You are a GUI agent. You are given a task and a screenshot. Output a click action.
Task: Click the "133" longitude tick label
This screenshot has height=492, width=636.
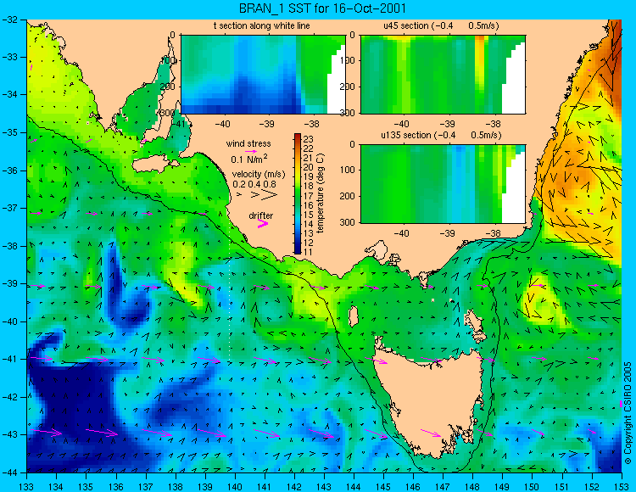[x=26, y=487]
